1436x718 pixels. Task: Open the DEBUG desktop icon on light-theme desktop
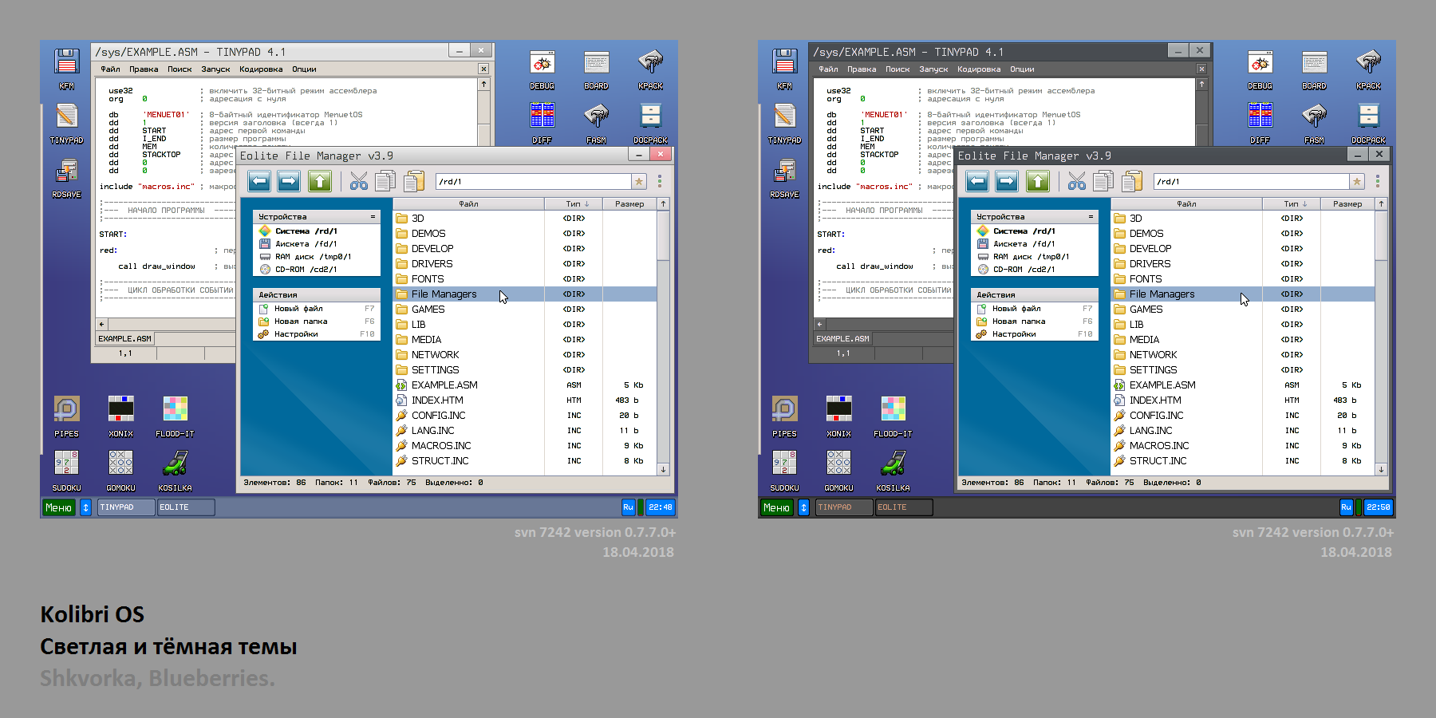(542, 69)
